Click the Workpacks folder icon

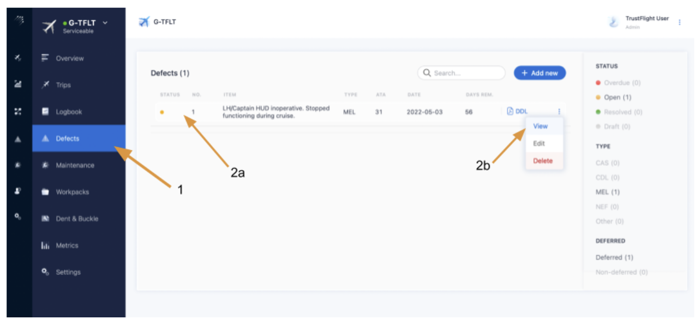[x=45, y=192]
